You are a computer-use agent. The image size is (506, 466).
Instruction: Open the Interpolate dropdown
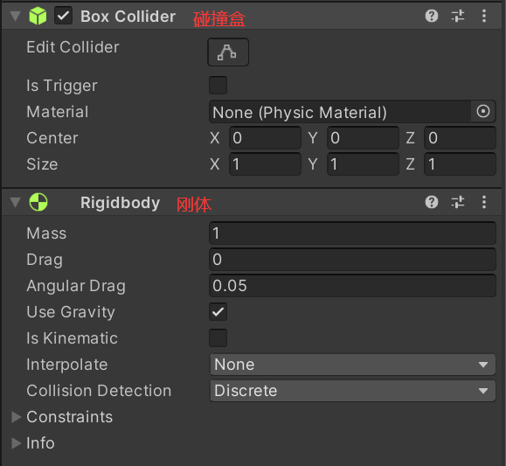pyautogui.click(x=352, y=365)
